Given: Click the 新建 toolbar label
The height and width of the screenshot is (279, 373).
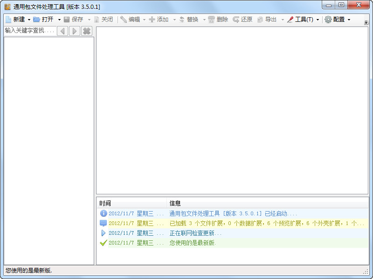Looking at the screenshot, I should coord(19,20).
